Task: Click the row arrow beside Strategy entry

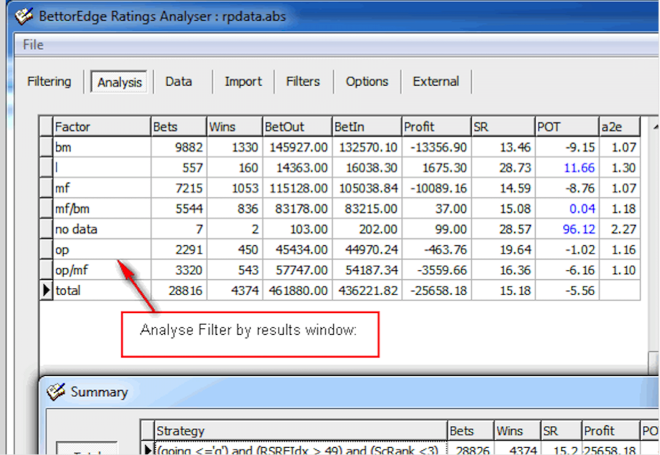Action: tap(148, 450)
